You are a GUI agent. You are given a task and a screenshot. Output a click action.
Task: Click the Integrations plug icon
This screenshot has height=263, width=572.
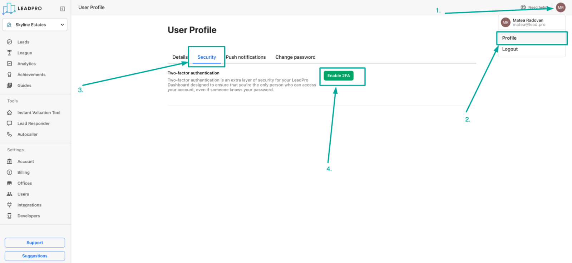[10, 205]
